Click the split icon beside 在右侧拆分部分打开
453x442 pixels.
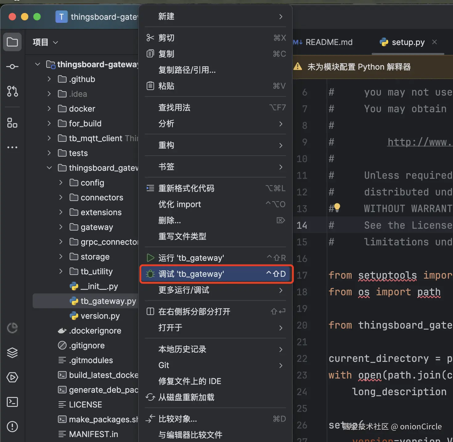pos(150,311)
